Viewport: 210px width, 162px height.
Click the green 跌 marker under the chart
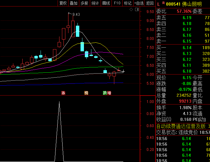105,93
